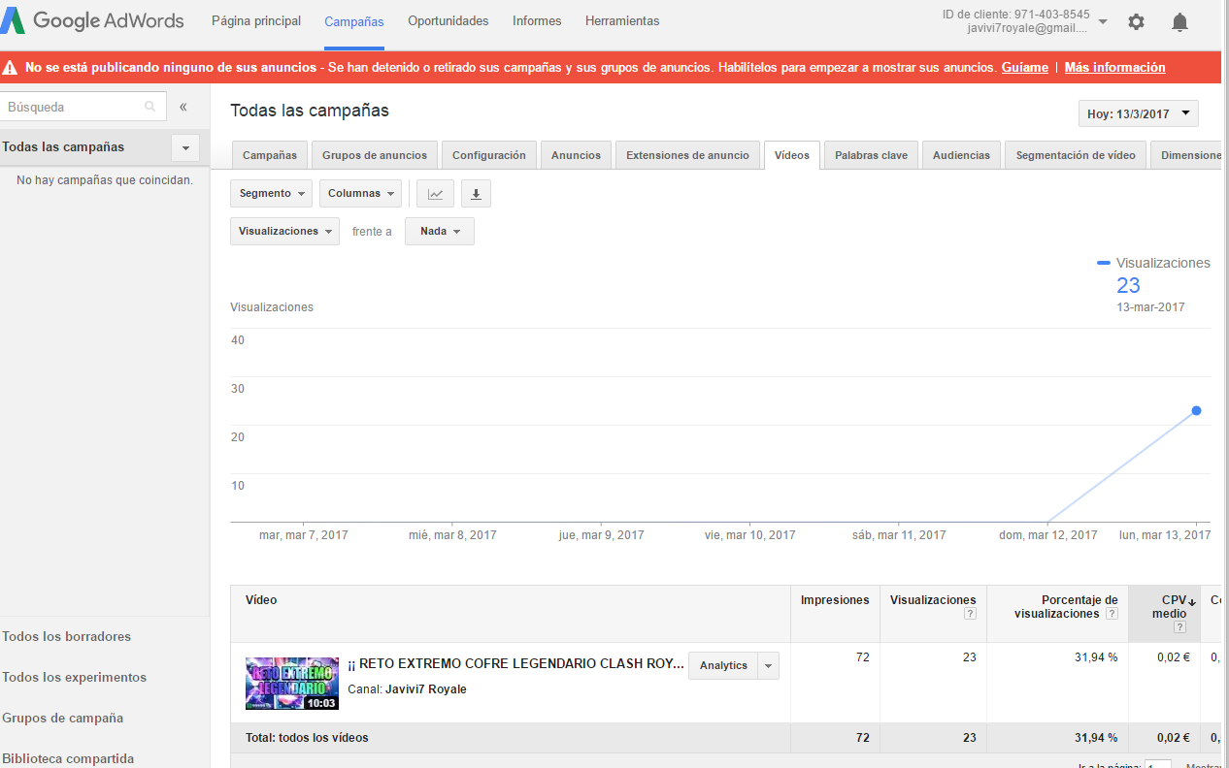Open Herramientas menu
This screenshot has height=768, width=1229.
click(622, 20)
